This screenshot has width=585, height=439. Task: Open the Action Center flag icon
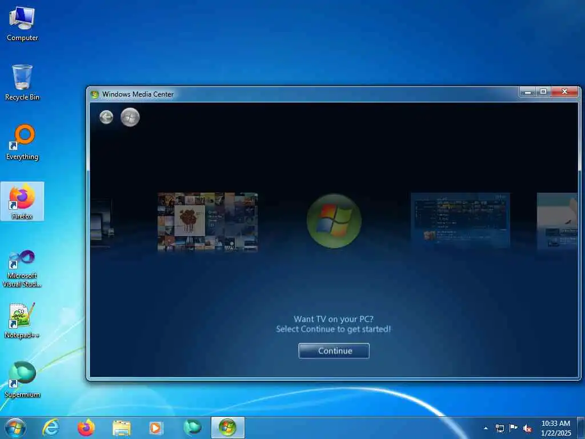coord(514,428)
